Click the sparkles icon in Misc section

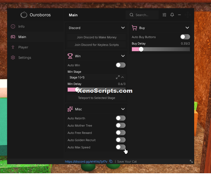click(70, 109)
